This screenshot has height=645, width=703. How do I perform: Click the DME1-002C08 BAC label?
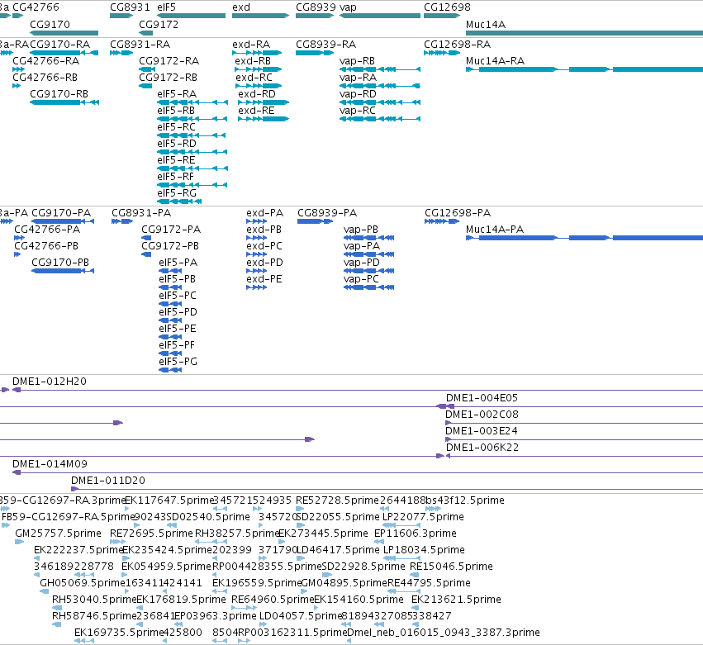pos(482,415)
